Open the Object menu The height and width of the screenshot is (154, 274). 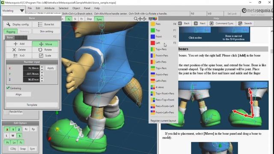coord(76,8)
